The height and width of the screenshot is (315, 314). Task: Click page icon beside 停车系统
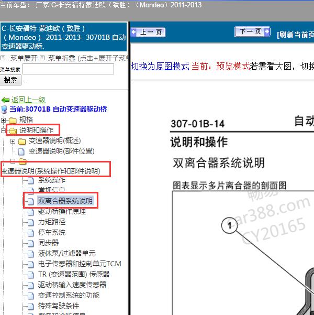click(31, 233)
